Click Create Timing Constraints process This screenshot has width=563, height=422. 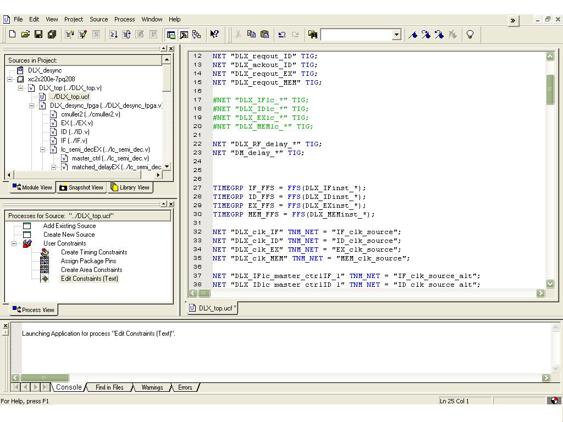94,252
